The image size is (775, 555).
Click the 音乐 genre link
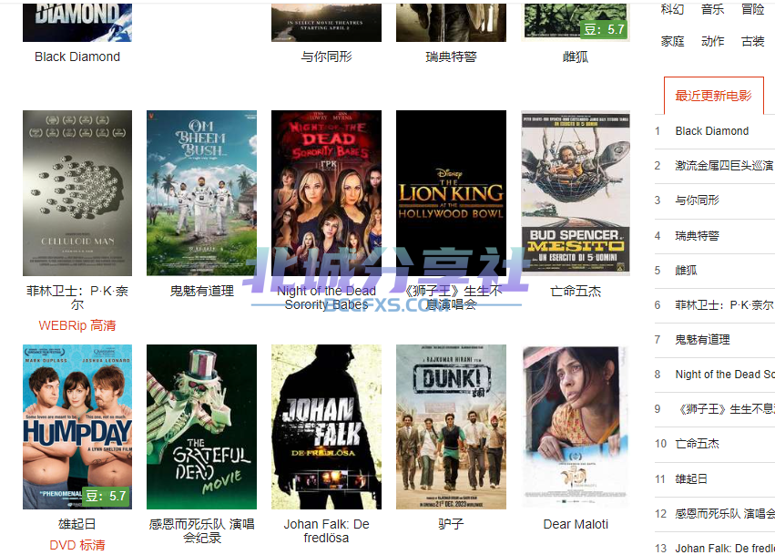coord(713,9)
